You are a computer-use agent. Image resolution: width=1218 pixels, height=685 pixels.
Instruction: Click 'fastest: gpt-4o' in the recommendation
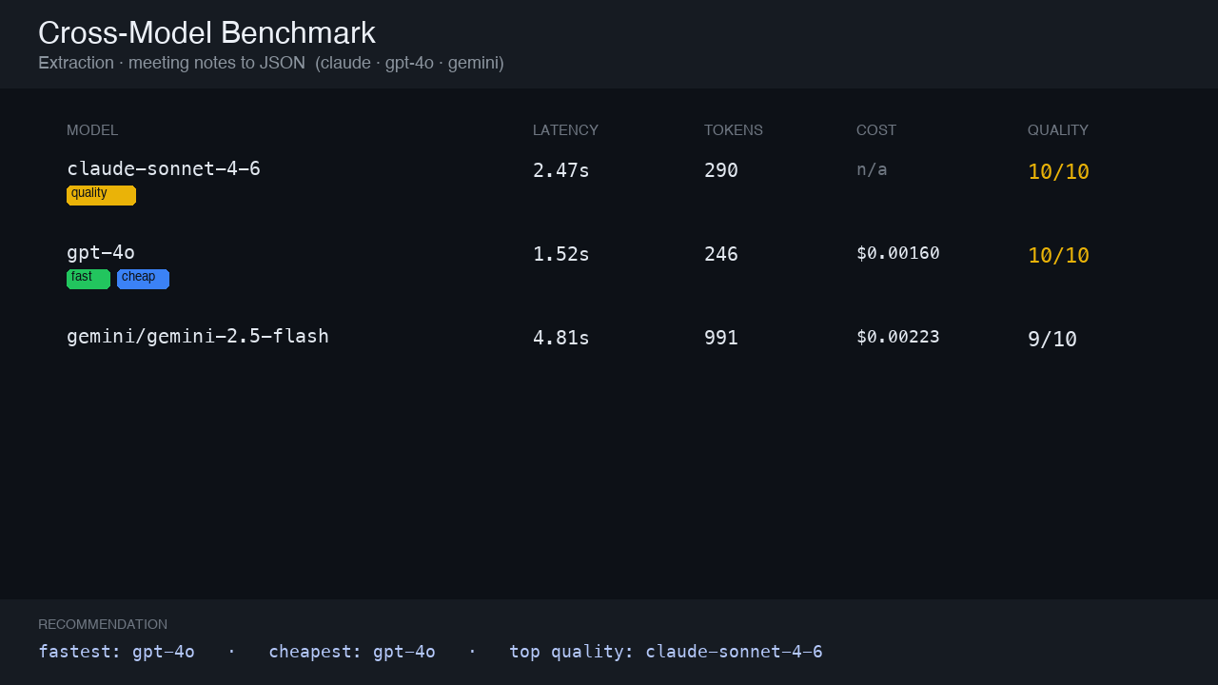point(116,652)
